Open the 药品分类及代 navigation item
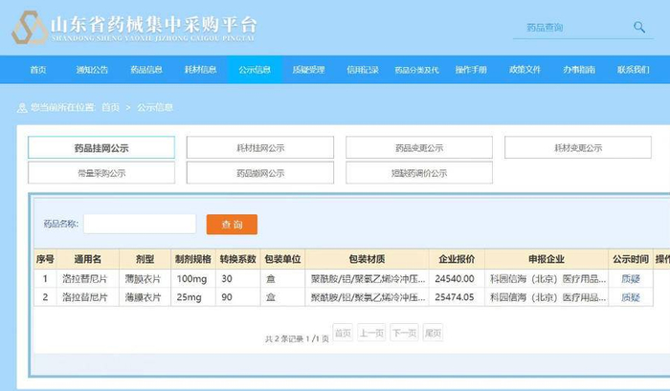Image resolution: width=670 pixels, height=391 pixels. click(x=416, y=70)
